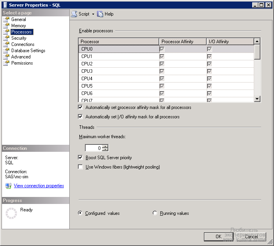Image resolution: width=274 pixels, height=246 pixels.
Task: Uncheck automatic I/O affinity mask option
Action: [x=81, y=116]
